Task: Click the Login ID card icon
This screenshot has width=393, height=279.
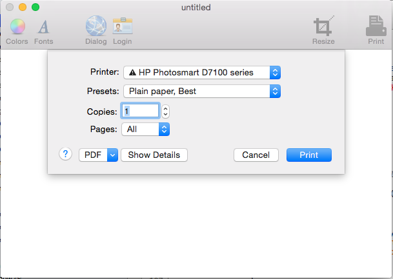Action: tap(123, 26)
